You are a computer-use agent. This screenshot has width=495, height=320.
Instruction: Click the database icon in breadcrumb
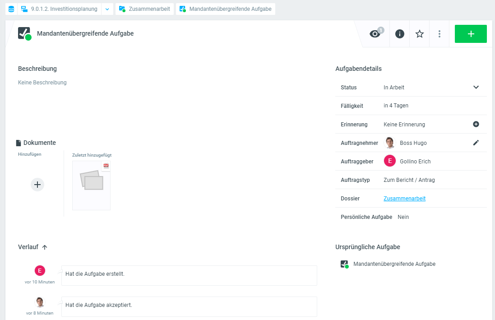pos(11,9)
